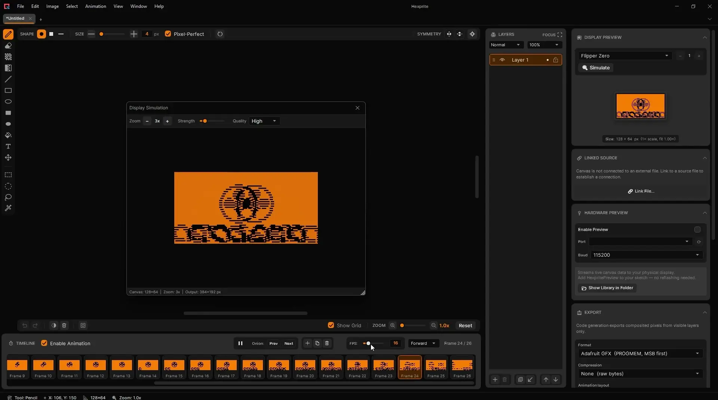718x400 pixels.
Task: Select the elliptical marquee selection tool
Action: point(8,186)
